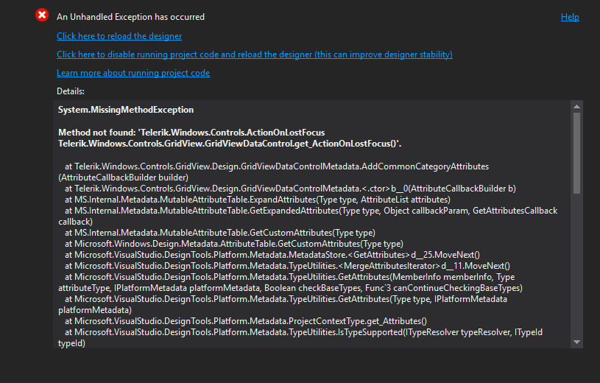The image size is (600, 383).
Task: Click the red error icon
Action: (42, 15)
